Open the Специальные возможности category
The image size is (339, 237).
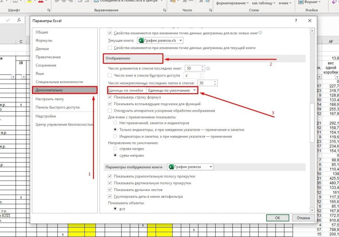pyautogui.click(x=64, y=82)
